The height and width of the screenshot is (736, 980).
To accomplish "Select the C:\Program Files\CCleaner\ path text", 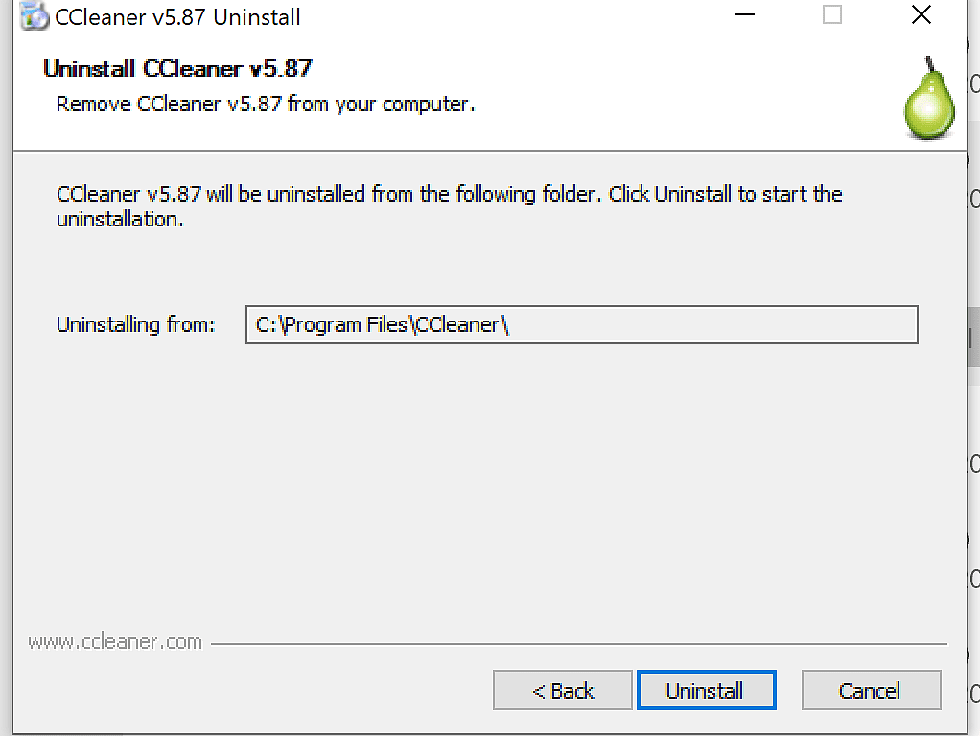I will 382,324.
